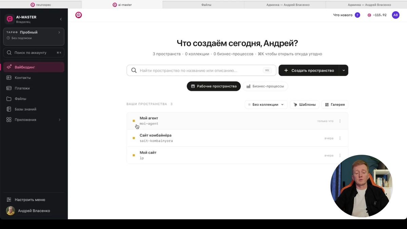Click the AI-MASTER logo in sidebar
407x229 pixels.
click(x=9, y=19)
